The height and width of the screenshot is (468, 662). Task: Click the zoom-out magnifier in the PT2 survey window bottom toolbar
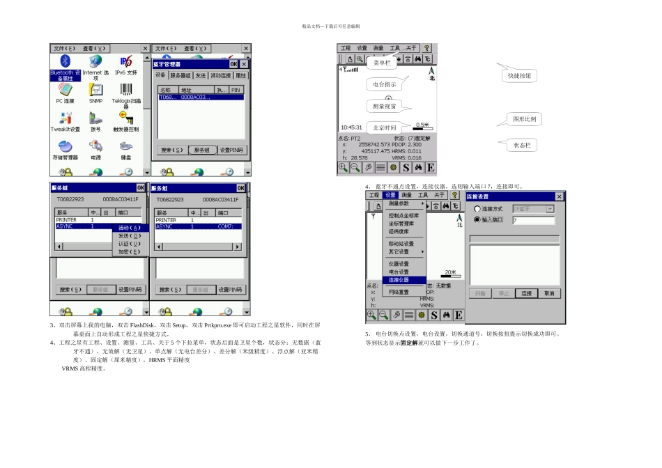click(355, 168)
